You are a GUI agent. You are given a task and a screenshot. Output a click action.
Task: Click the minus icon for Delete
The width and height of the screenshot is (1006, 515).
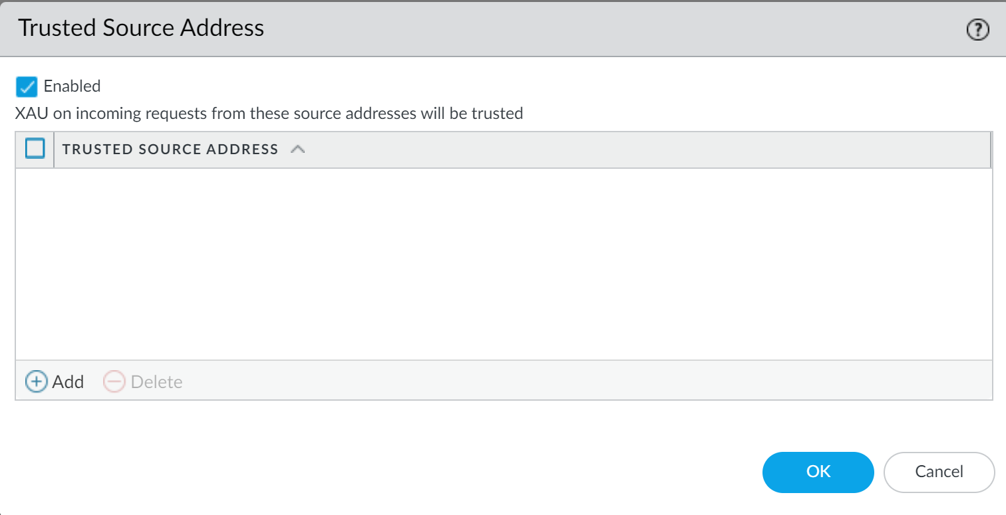pyautogui.click(x=114, y=381)
